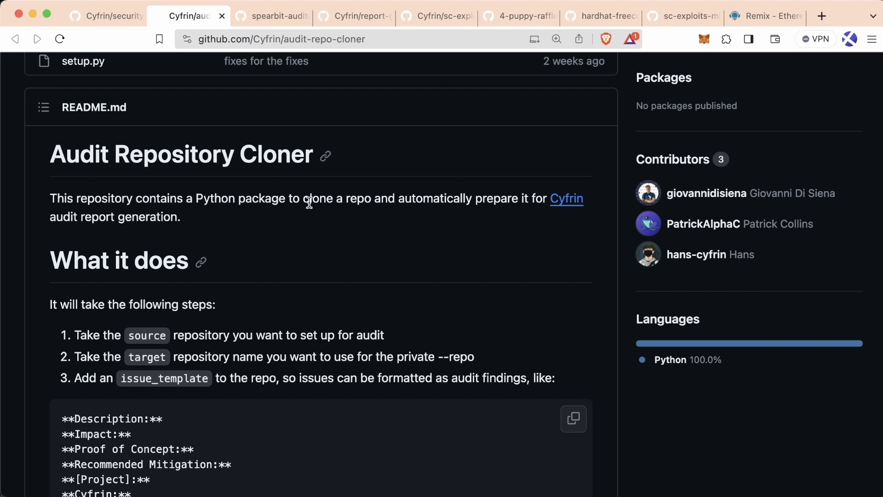
Task: Toggle the VPN button
Action: tap(815, 39)
